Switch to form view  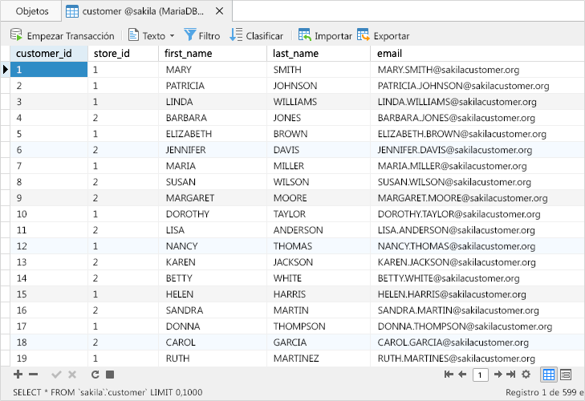click(x=566, y=375)
